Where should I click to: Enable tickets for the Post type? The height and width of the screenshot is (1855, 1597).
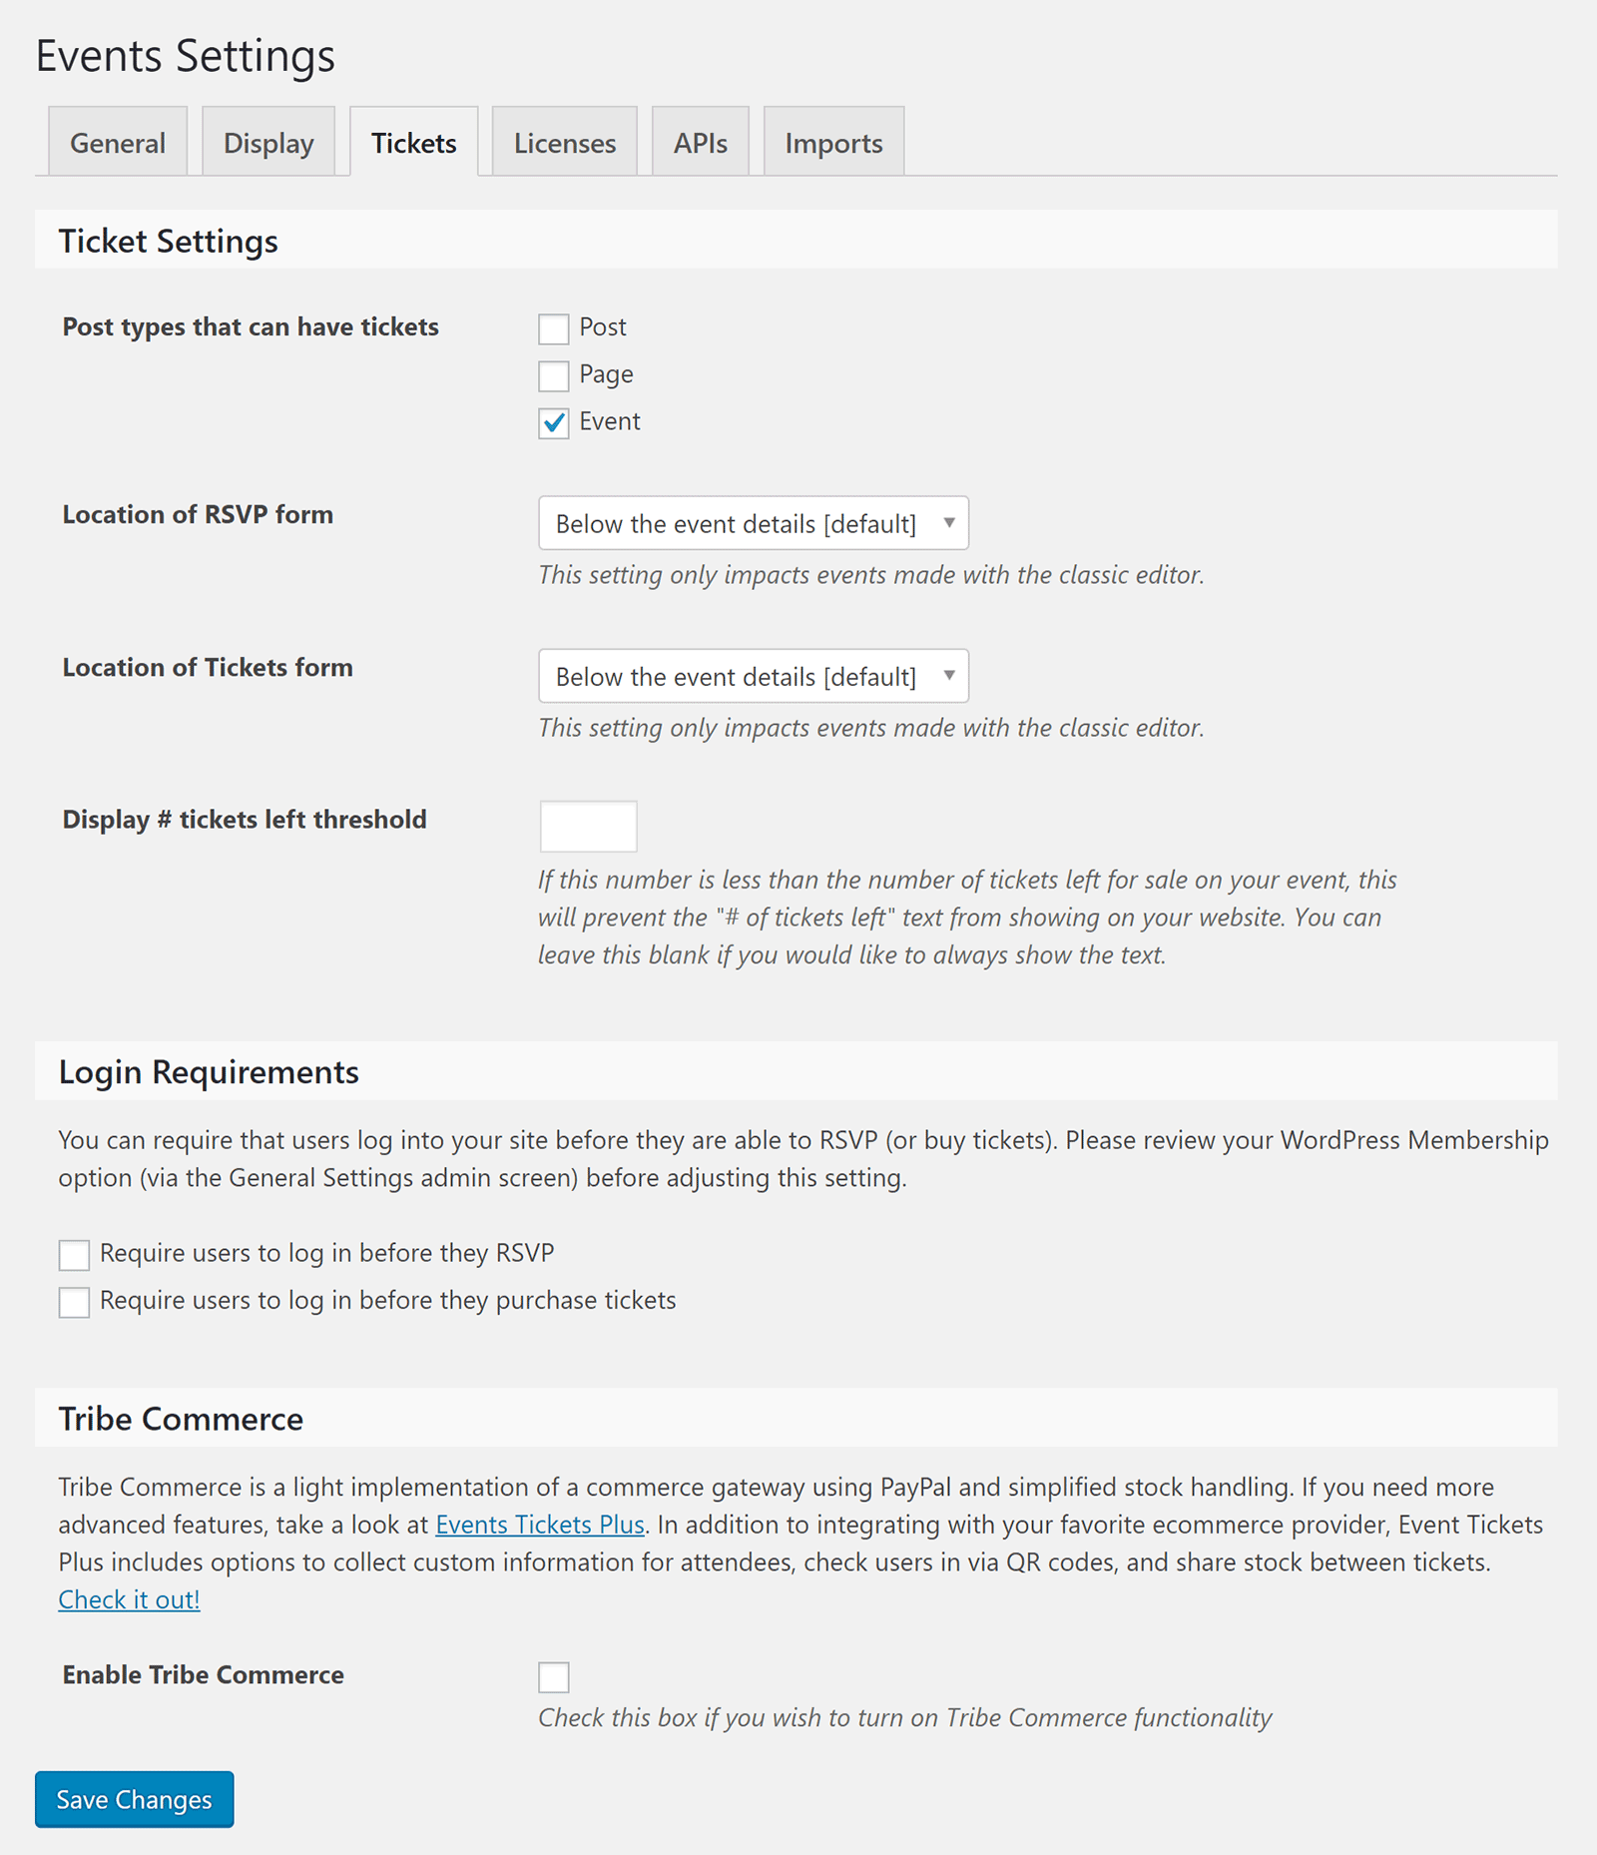pyautogui.click(x=554, y=328)
